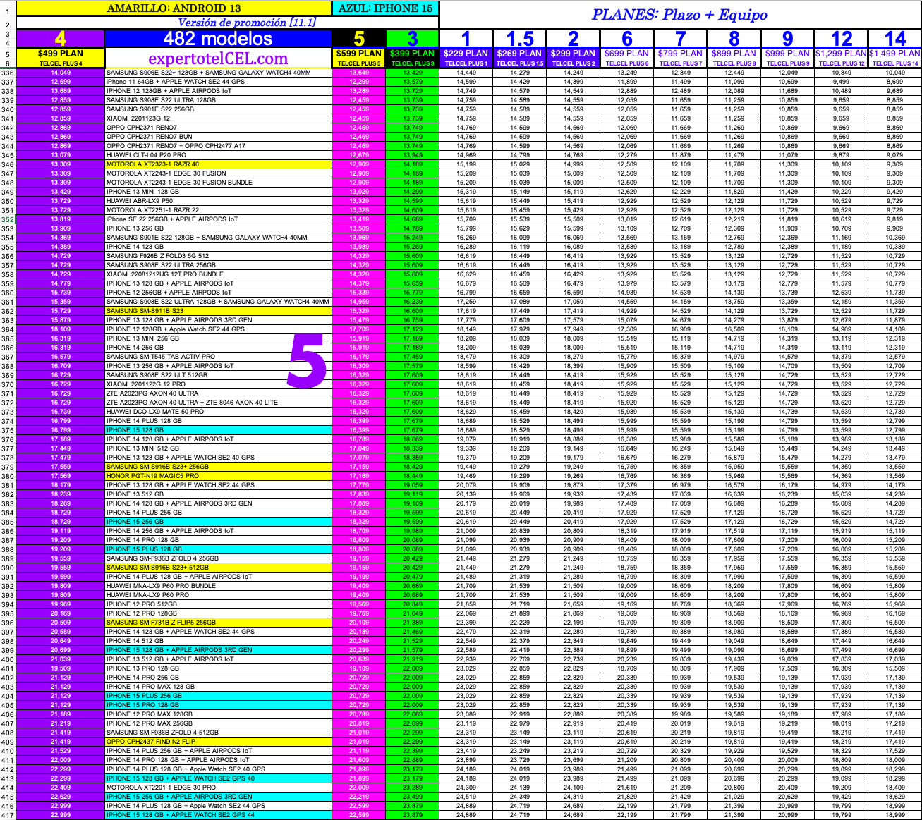Select the IPHONE 15 PRO 128 GB cell
The width and height of the screenshot is (922, 820).
tap(218, 705)
